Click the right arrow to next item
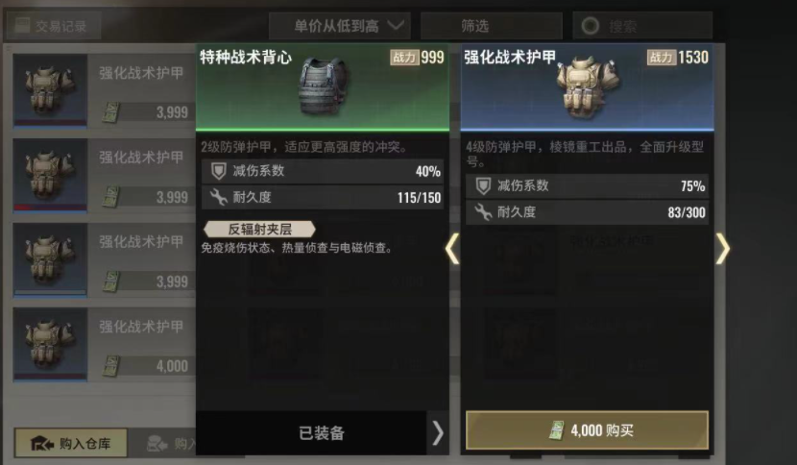This screenshot has height=465, width=797. click(723, 249)
